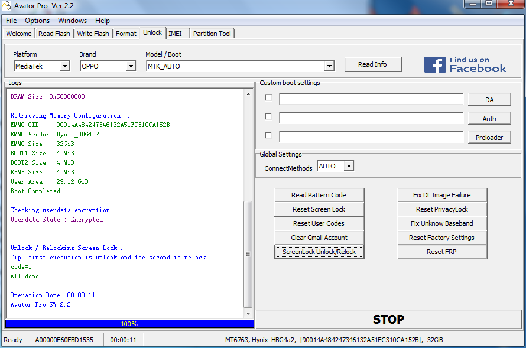Click the Reset Screen Lock button
The width and height of the screenshot is (526, 348).
[x=319, y=209]
